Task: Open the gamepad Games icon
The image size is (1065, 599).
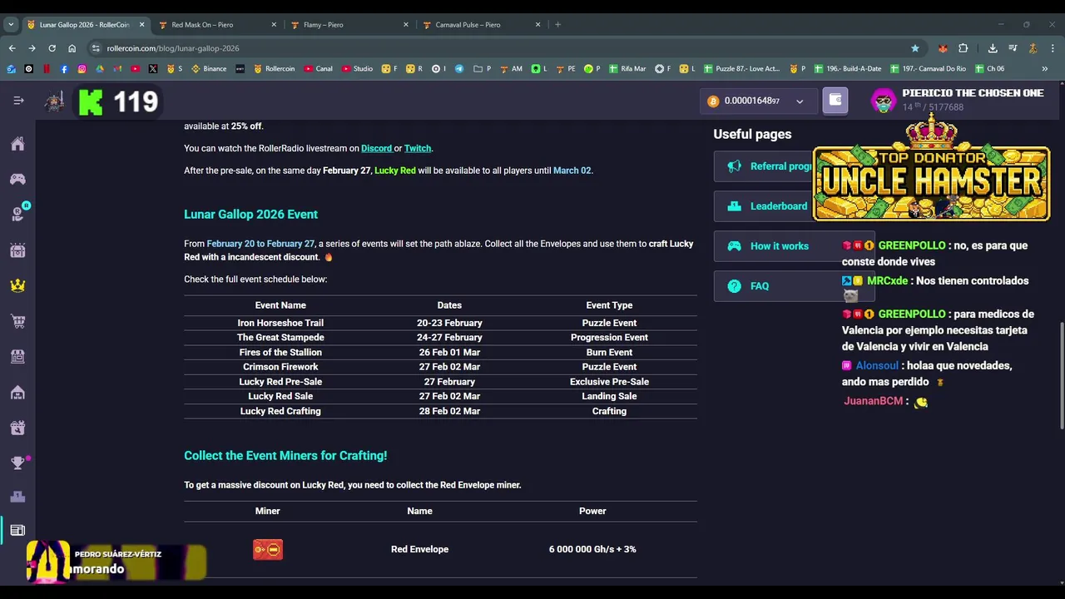Action: point(17,179)
